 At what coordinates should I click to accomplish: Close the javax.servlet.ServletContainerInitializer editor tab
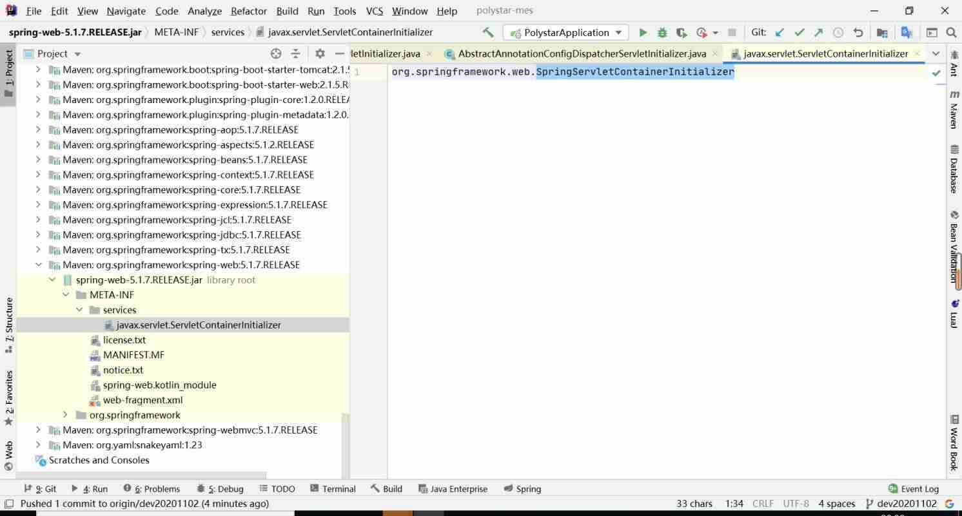917,53
